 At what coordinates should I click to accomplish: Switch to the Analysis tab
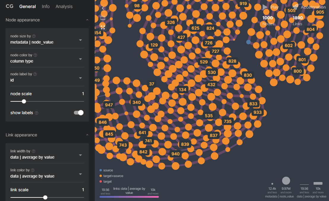tap(64, 7)
